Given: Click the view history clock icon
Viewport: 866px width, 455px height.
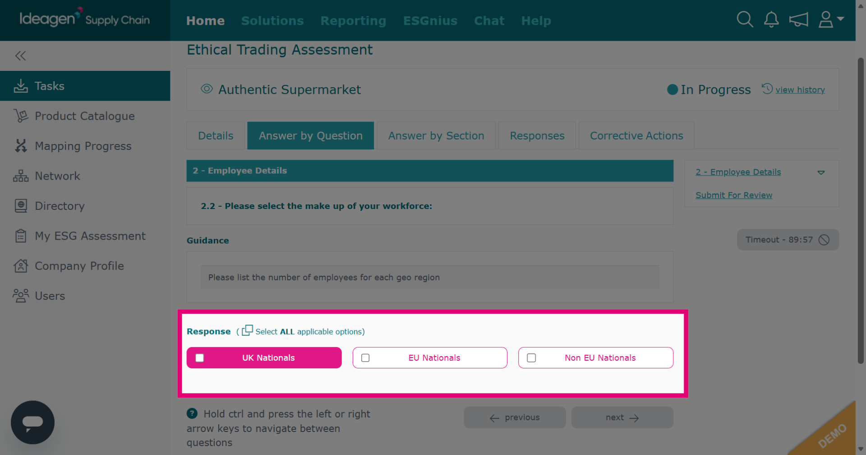Looking at the screenshot, I should tap(767, 88).
